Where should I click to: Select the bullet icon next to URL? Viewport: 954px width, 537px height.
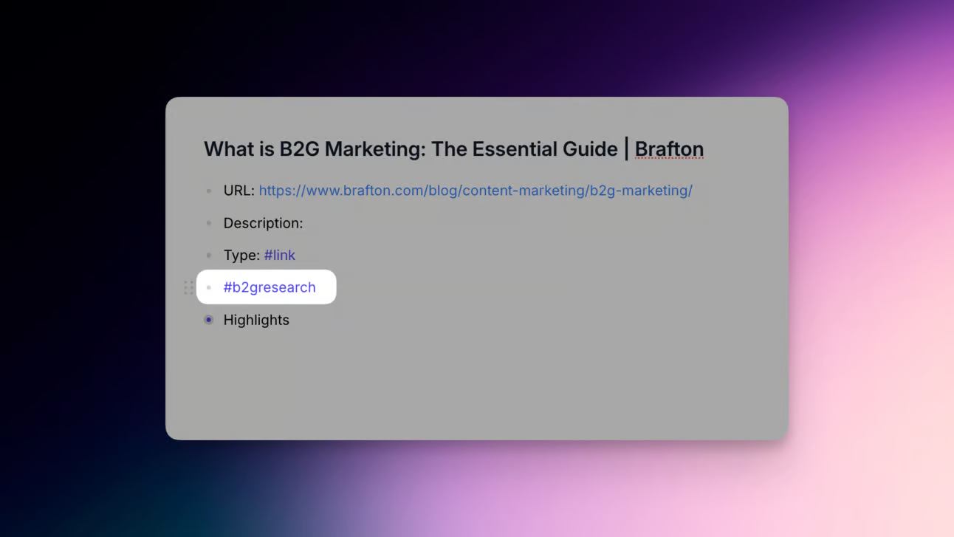click(208, 191)
